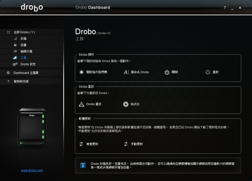Close the Drobo Dashboard window
The width and height of the screenshot is (252, 181).
pos(240,8)
